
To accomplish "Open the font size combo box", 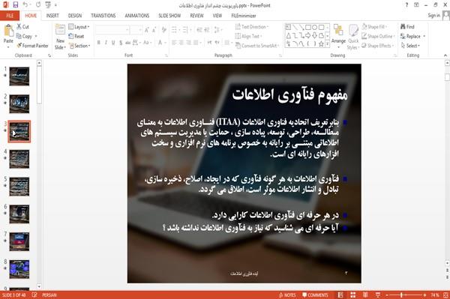I will 136,30.
